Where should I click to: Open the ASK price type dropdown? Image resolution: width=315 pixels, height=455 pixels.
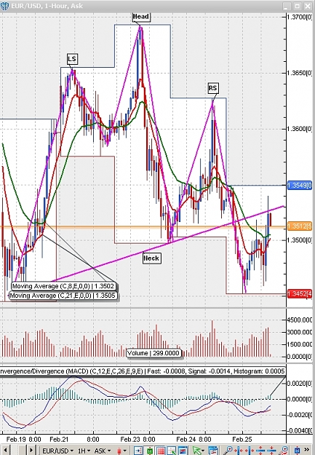[x=103, y=451]
